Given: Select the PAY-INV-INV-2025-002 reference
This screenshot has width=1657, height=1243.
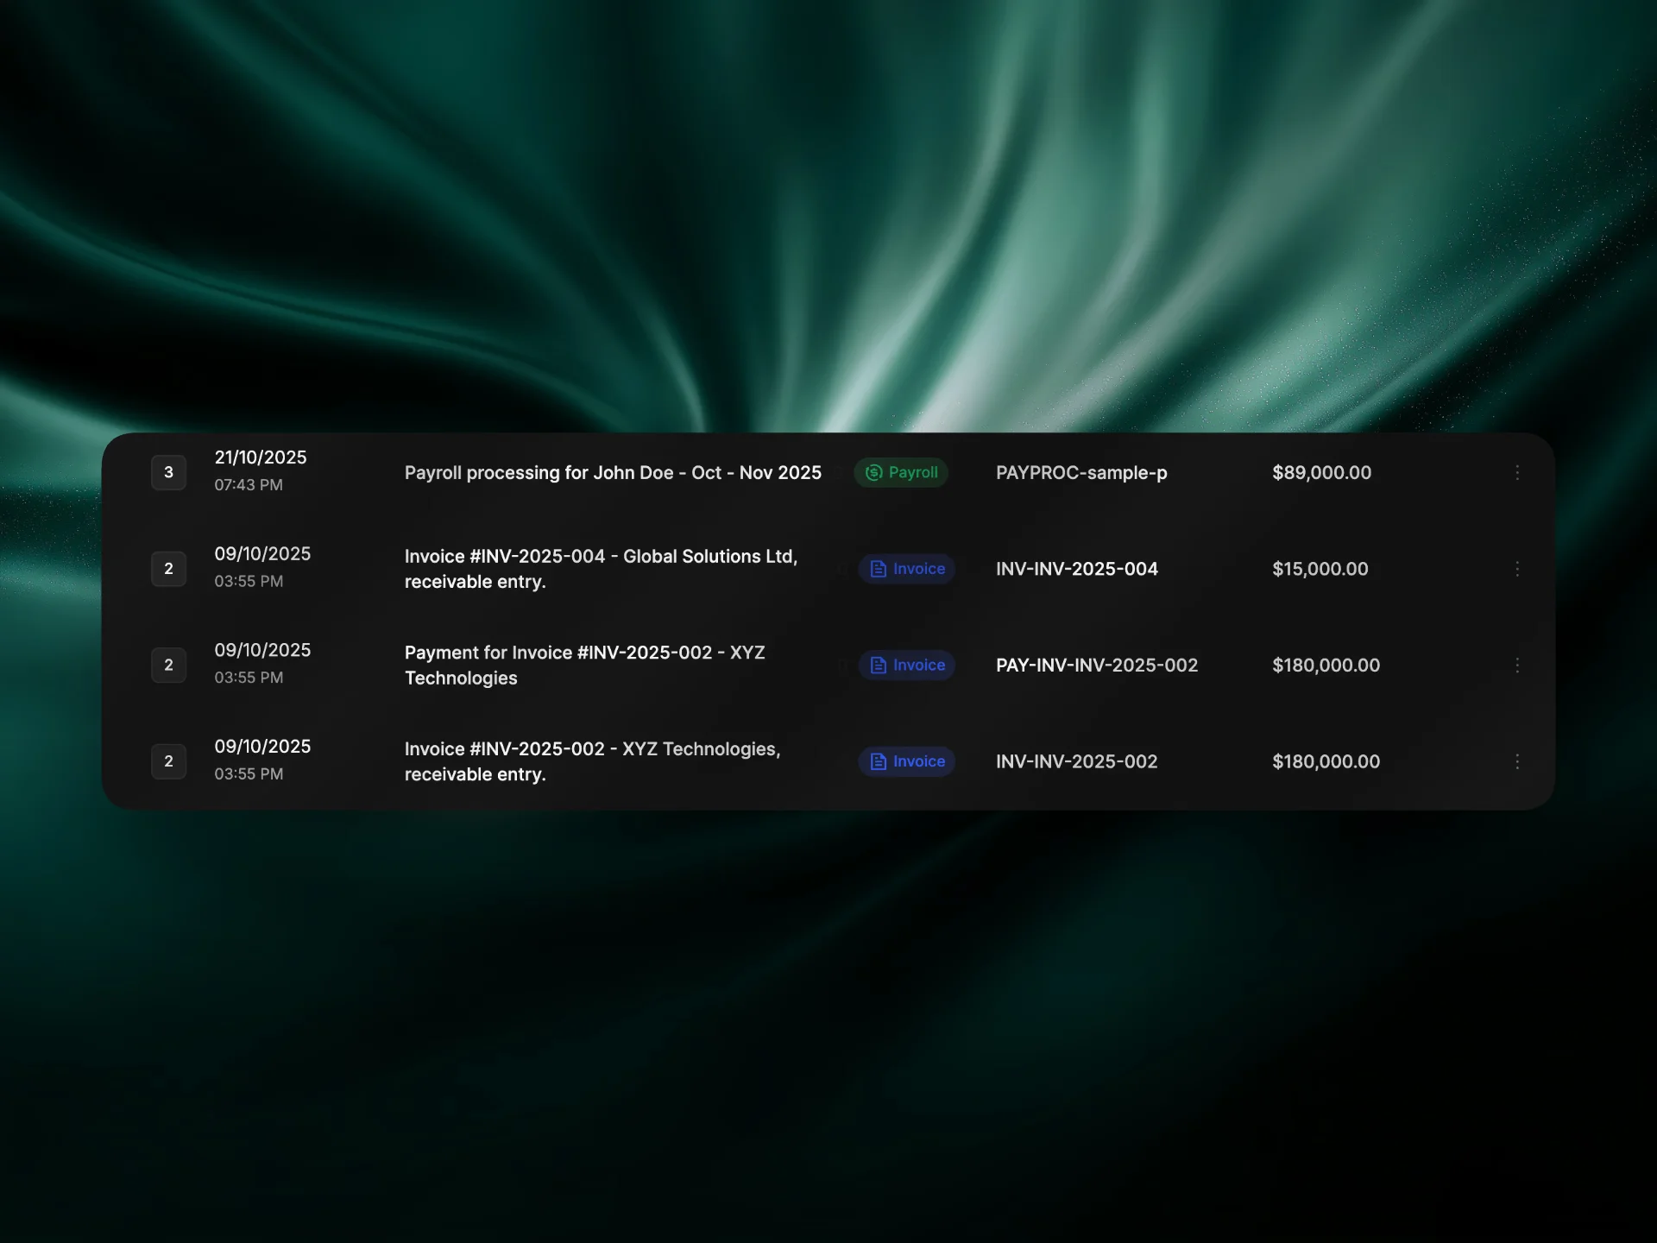Looking at the screenshot, I should [x=1096, y=666].
